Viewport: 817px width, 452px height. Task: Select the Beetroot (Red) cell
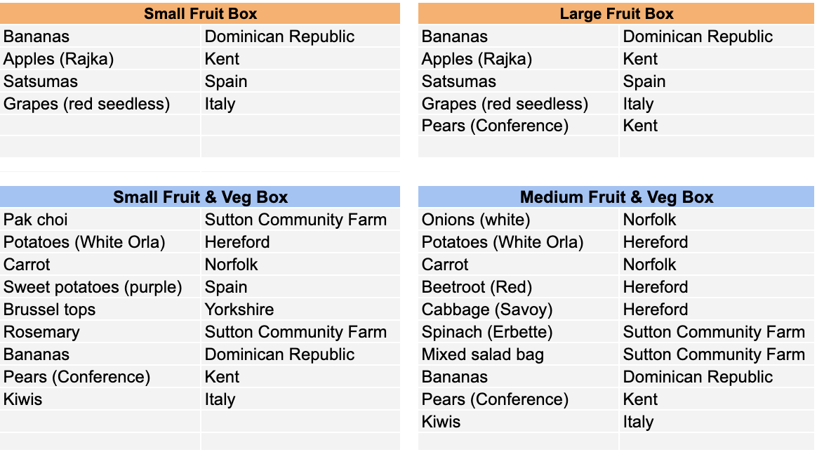coord(519,287)
